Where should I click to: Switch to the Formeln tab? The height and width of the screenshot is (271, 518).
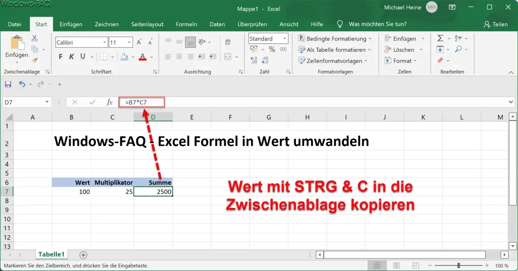click(x=187, y=24)
